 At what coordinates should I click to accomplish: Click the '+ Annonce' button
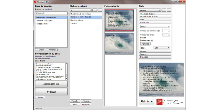click(52, 50)
